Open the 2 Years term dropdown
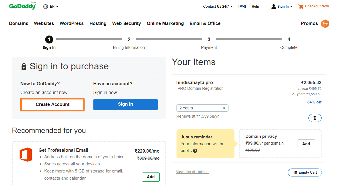 click(202, 108)
